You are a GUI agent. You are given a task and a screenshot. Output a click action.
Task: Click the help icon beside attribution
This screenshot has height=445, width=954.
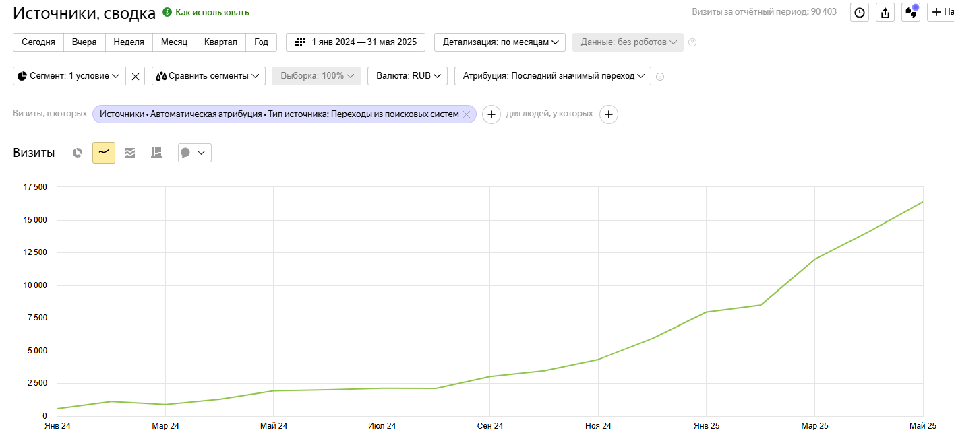coord(660,77)
